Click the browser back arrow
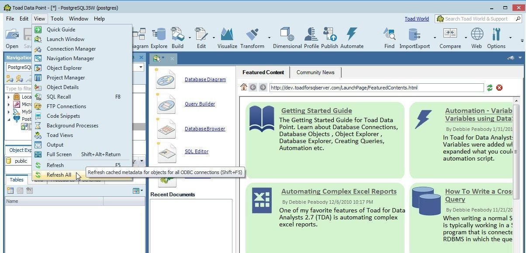The width and height of the screenshot is (526, 253). (253, 87)
